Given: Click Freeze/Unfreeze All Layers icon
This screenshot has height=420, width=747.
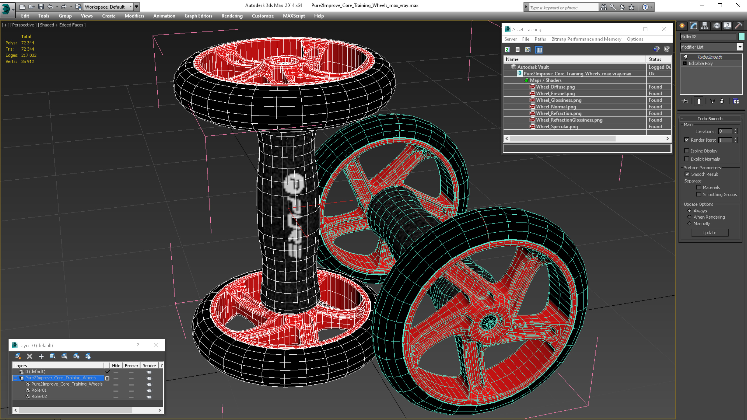Looking at the screenshot, I should coord(88,356).
